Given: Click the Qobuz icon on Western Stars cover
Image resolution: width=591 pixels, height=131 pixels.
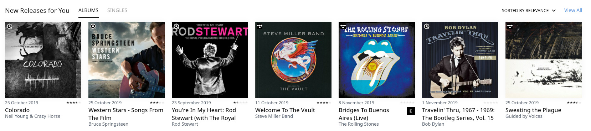Looking at the screenshot, I should pyautogui.click(x=93, y=26).
